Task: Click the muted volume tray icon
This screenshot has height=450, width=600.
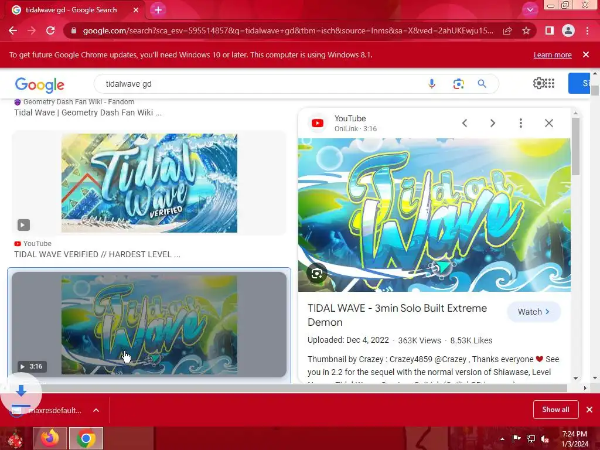Action: [545, 439]
